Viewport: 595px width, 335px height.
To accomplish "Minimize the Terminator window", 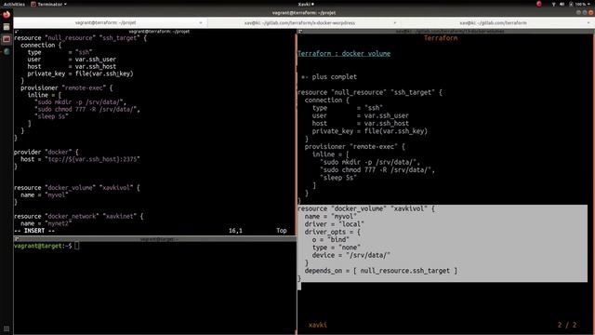I will point(578,12).
